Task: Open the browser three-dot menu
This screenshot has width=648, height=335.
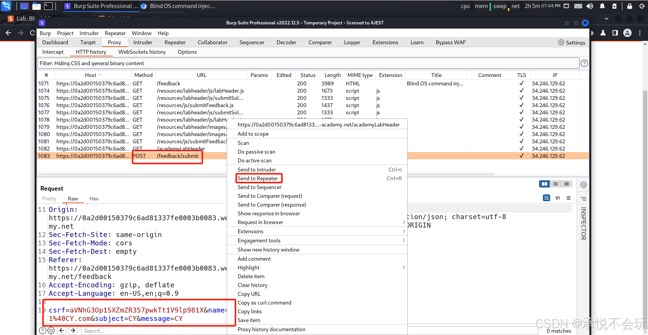Action: [640, 33]
